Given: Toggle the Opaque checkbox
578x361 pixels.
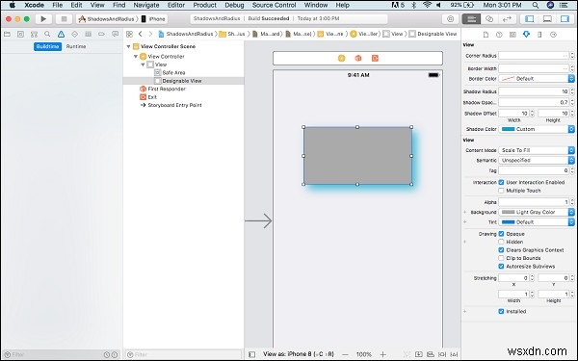Looking at the screenshot, I should pyautogui.click(x=501, y=234).
